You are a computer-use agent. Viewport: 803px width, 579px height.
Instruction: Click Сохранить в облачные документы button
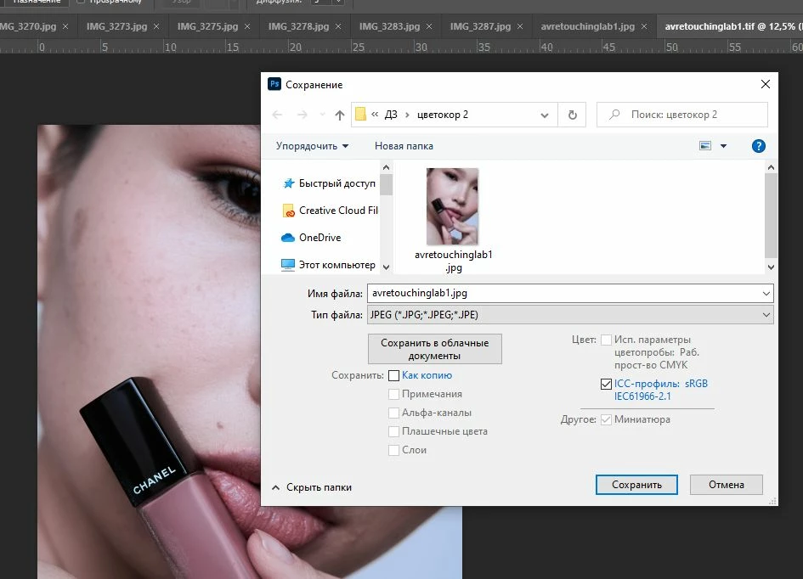pos(435,349)
